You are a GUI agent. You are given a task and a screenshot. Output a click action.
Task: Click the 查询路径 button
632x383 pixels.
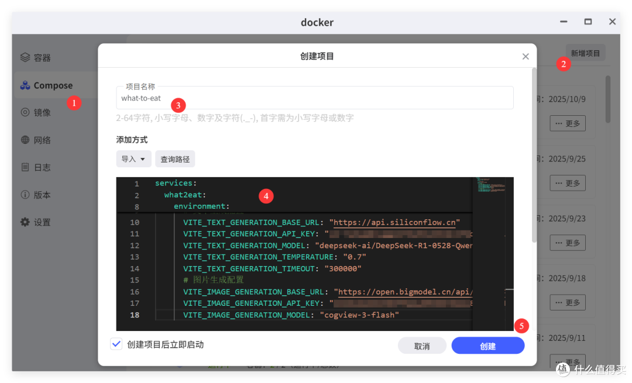pyautogui.click(x=175, y=159)
